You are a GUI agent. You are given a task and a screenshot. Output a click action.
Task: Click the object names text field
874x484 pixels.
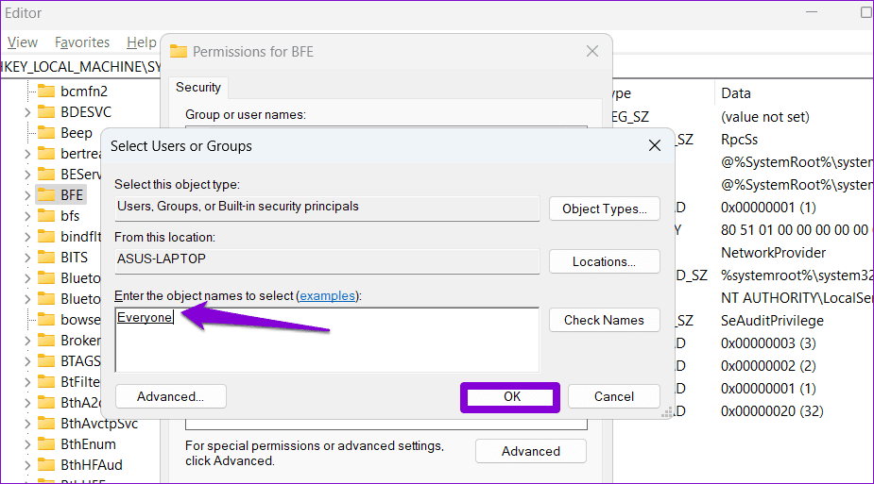pyautogui.click(x=327, y=340)
